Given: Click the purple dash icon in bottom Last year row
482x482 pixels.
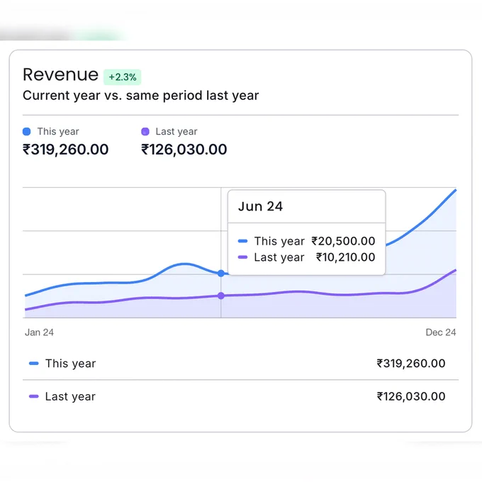Looking at the screenshot, I should click(34, 396).
